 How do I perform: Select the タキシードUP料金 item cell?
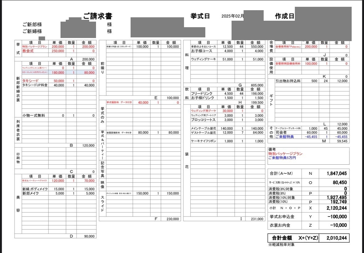tap(35, 85)
